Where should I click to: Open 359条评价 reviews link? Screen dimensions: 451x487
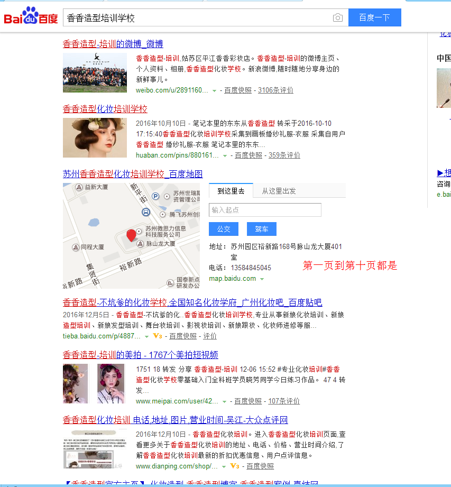tap(284, 155)
